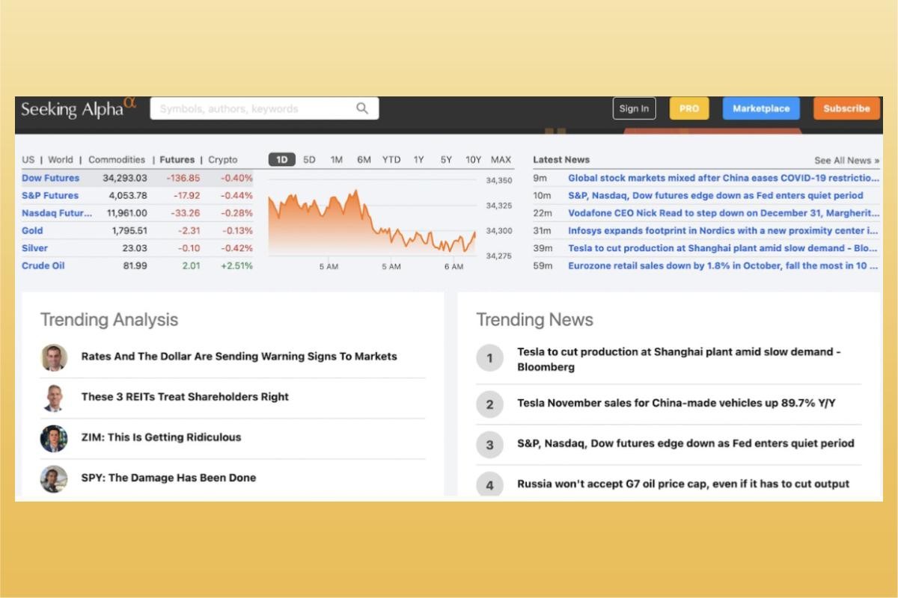Open latest news Tesla Shanghai production headline
Viewport: 898px width, 598px height.
coord(724,248)
